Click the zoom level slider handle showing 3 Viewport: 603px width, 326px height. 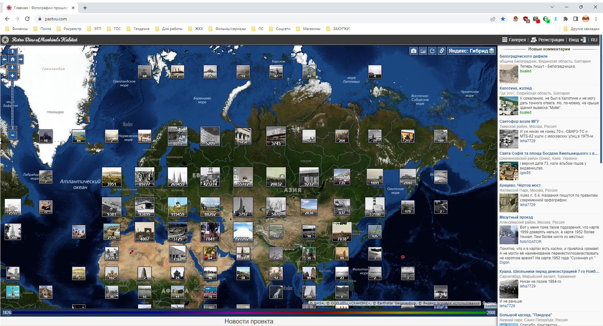click(13, 128)
